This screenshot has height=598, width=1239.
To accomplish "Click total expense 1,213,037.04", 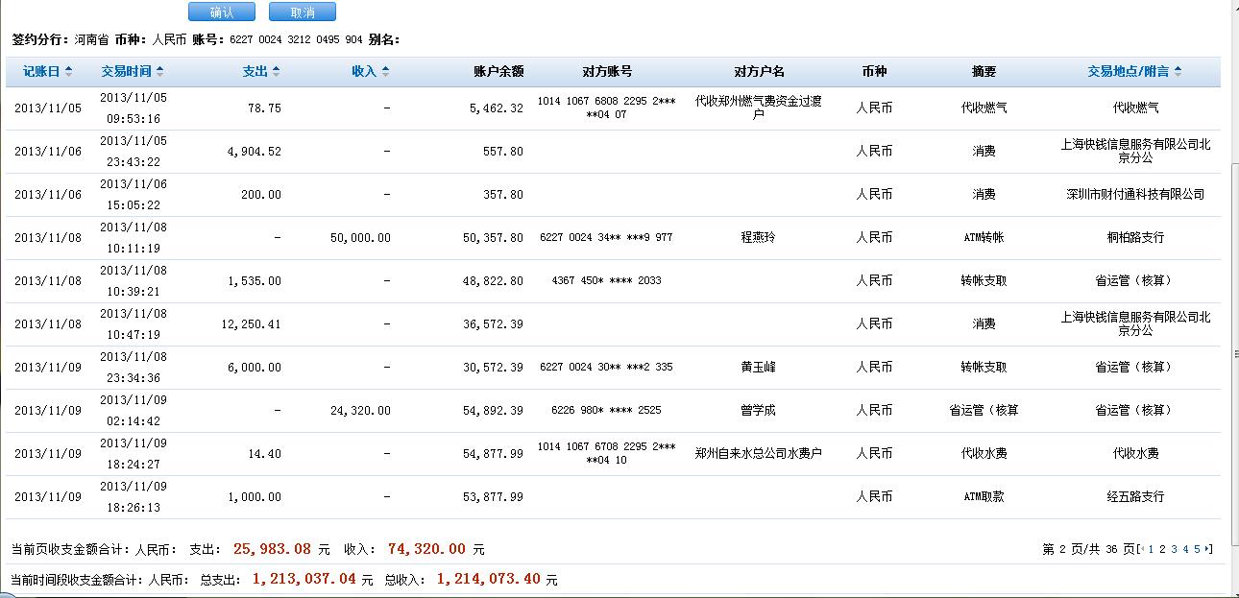I will coord(304,580).
